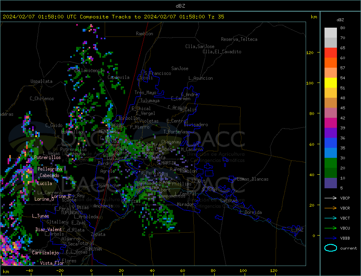Select the yellow 51 dBZ color swatch
This screenshot has width=361, height=276.
click(x=331, y=83)
